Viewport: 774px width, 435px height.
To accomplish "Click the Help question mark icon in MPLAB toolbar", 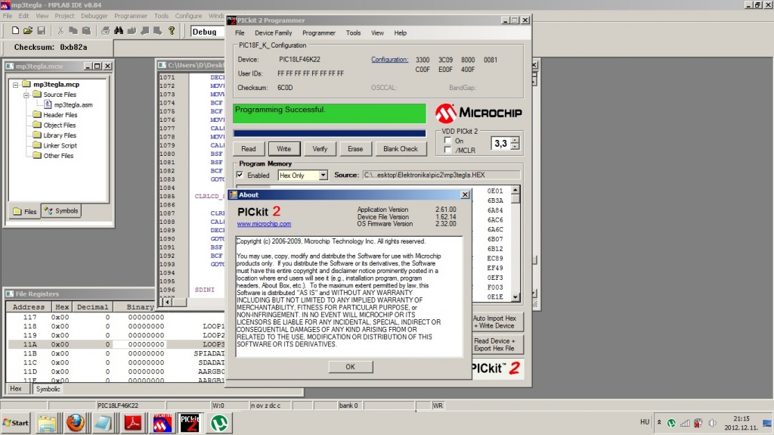I will [x=172, y=31].
